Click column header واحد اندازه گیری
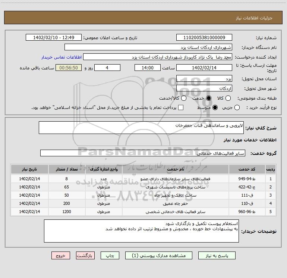Screen dimensions: 287x278 [x=104, y=169]
